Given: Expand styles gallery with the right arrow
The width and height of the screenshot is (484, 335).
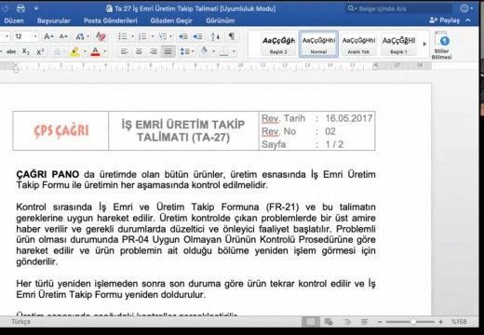Looking at the screenshot, I should (424, 44).
